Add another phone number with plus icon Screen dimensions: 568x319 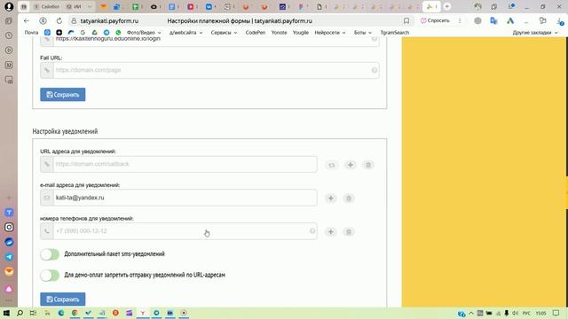(330, 232)
